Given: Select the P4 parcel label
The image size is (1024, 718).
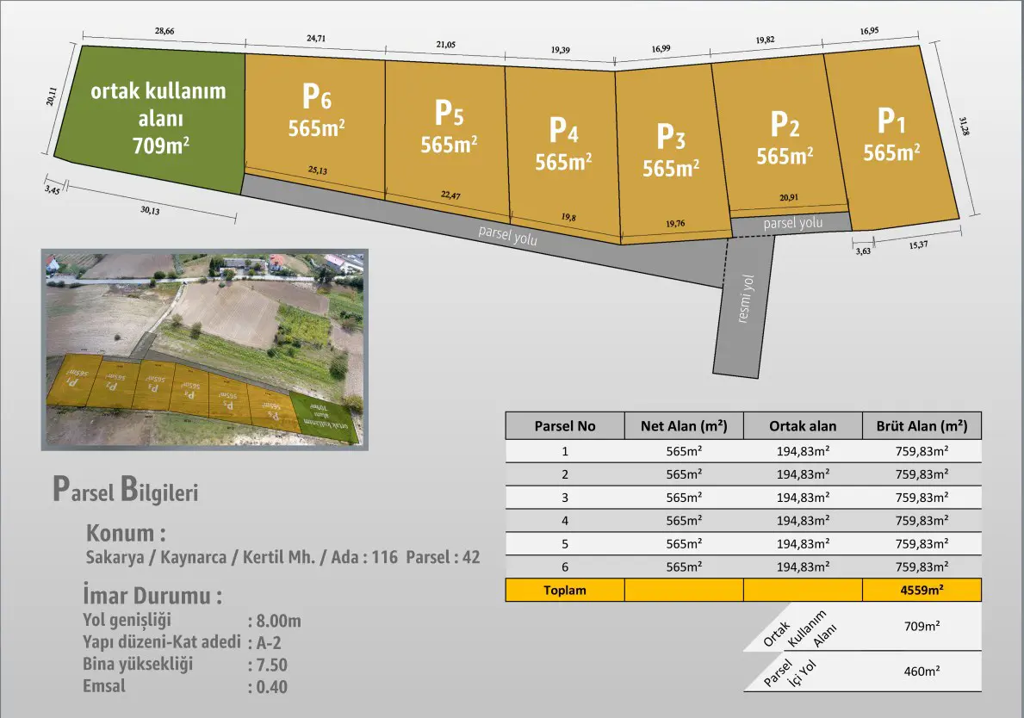Looking at the screenshot, I should tap(563, 130).
